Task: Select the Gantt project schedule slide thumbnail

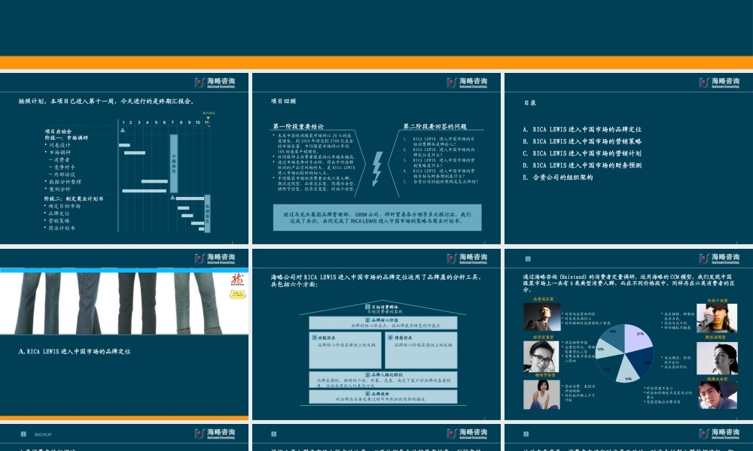Action: 124,159
